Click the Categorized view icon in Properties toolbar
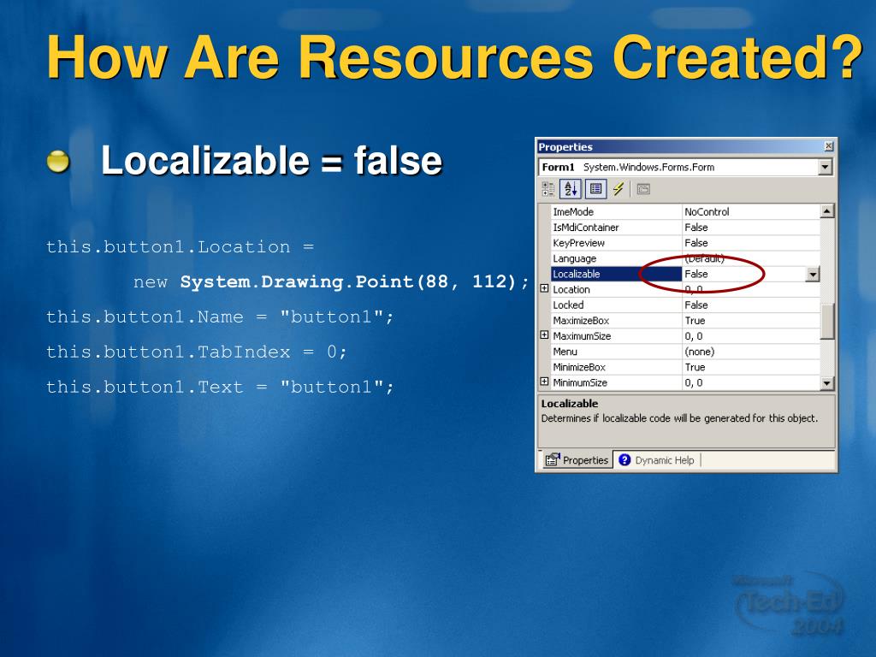This screenshot has width=876, height=657. [548, 189]
